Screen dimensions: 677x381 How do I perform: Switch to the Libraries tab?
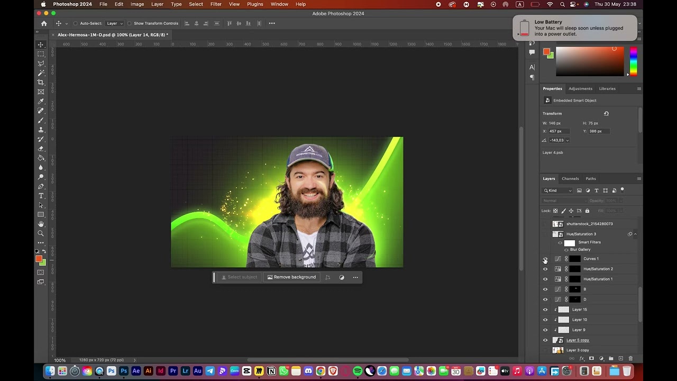607,88
